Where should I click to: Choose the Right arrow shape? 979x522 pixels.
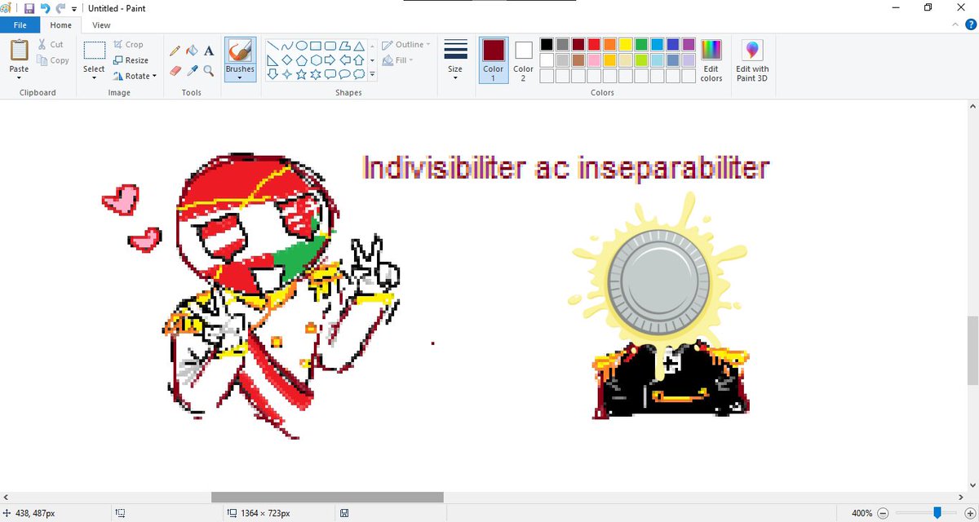pos(331,60)
